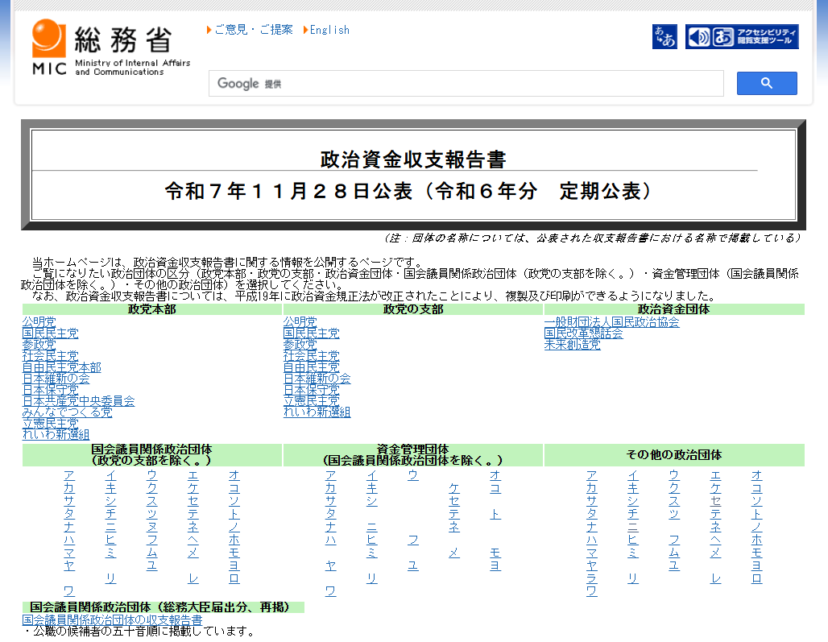The width and height of the screenshot is (828, 642).
Task: Select 国民改革懇話会 link
Action: point(583,333)
